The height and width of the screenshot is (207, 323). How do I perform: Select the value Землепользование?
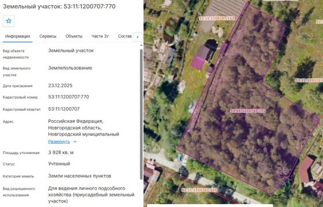(x=70, y=68)
